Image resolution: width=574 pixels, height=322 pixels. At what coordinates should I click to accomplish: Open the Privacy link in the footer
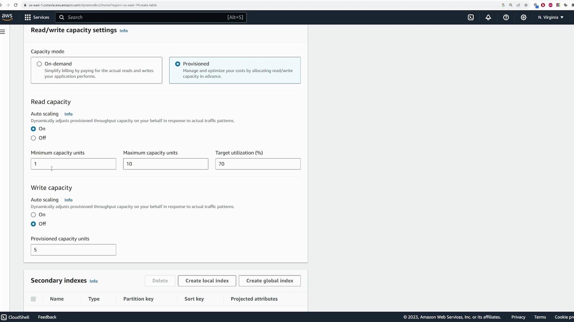tap(518, 317)
